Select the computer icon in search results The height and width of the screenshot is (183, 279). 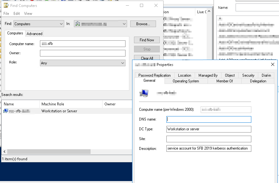click(6, 111)
